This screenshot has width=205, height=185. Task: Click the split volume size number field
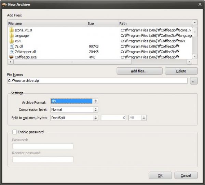(113, 118)
